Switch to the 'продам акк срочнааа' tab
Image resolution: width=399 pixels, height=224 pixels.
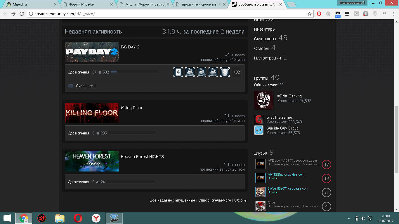coord(200,4)
